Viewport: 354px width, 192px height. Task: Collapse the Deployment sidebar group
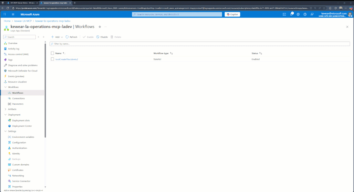[5, 115]
